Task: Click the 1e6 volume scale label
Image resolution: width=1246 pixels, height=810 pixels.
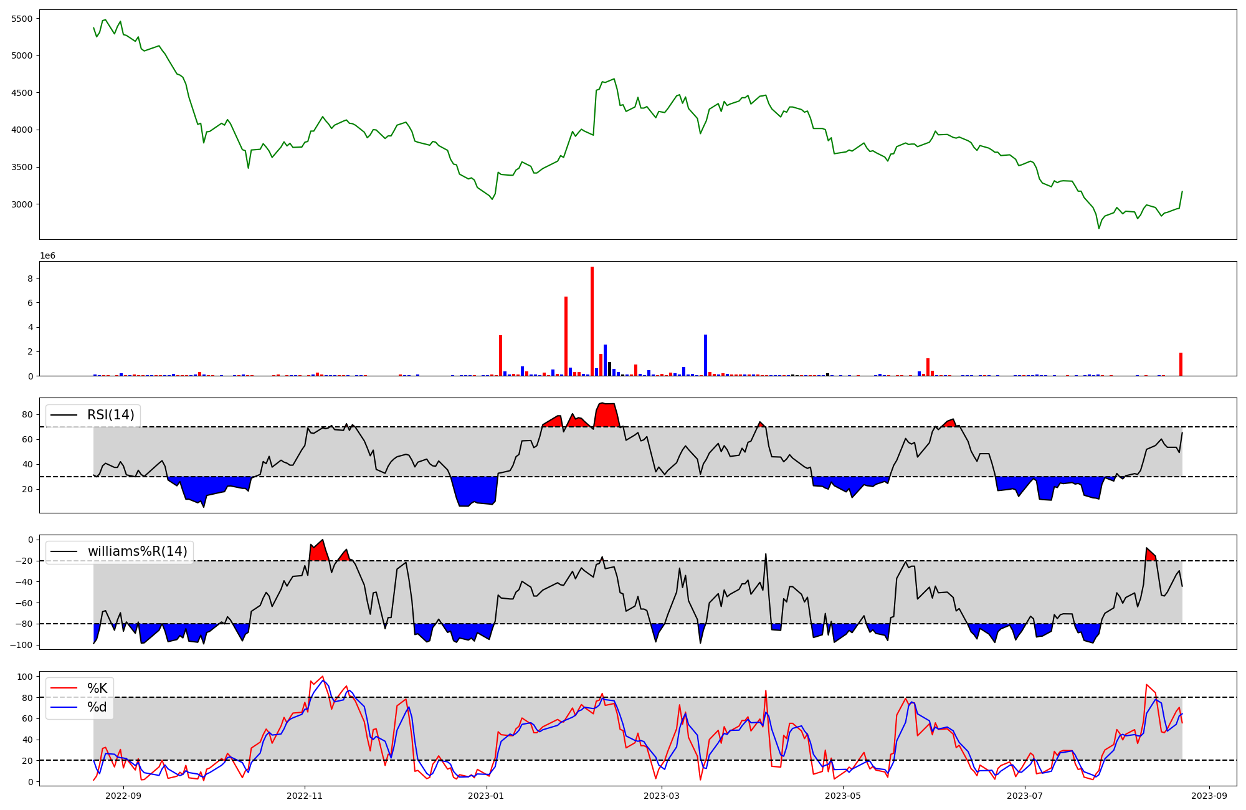Action: pyautogui.click(x=48, y=256)
